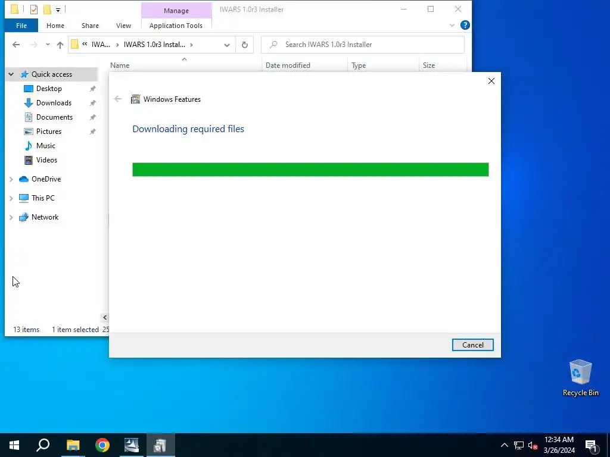Open the Home ribbon tab
Viewport: 610px width, 457px height.
55,26
